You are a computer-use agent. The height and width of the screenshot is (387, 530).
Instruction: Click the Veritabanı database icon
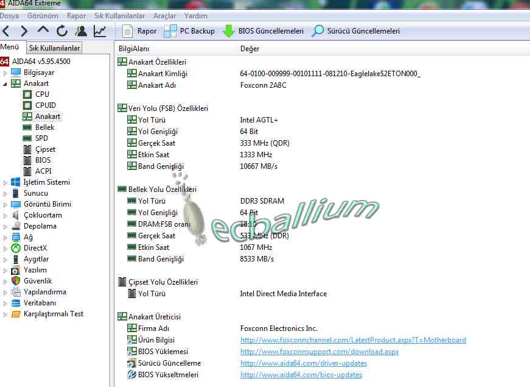[x=16, y=303]
